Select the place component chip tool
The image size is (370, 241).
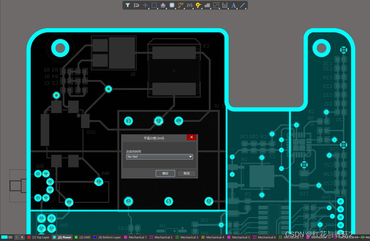(172, 5)
